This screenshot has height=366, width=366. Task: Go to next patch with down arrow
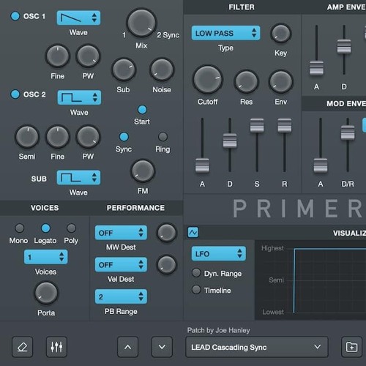(x=162, y=347)
